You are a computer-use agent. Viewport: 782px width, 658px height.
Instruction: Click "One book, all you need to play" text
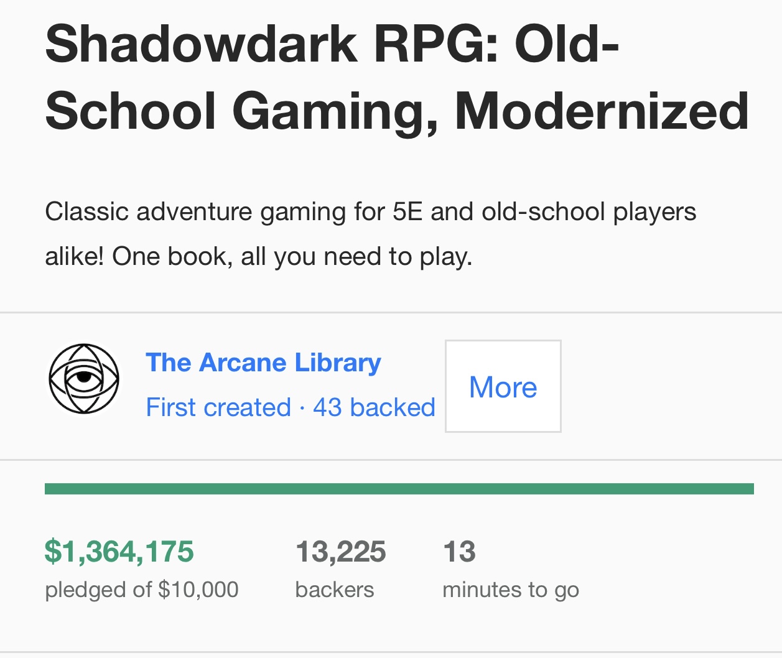292,256
